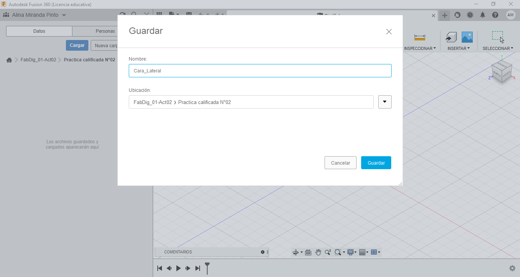Open the Help question mark menu
This screenshot has width=520, height=277.
[x=495, y=15]
